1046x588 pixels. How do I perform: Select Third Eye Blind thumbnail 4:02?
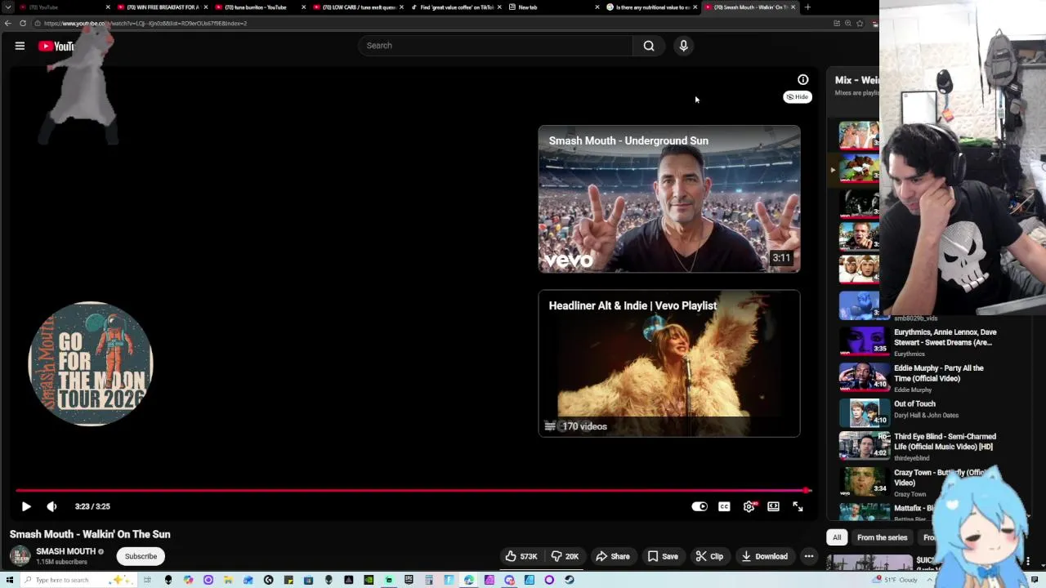pyautogui.click(x=864, y=446)
